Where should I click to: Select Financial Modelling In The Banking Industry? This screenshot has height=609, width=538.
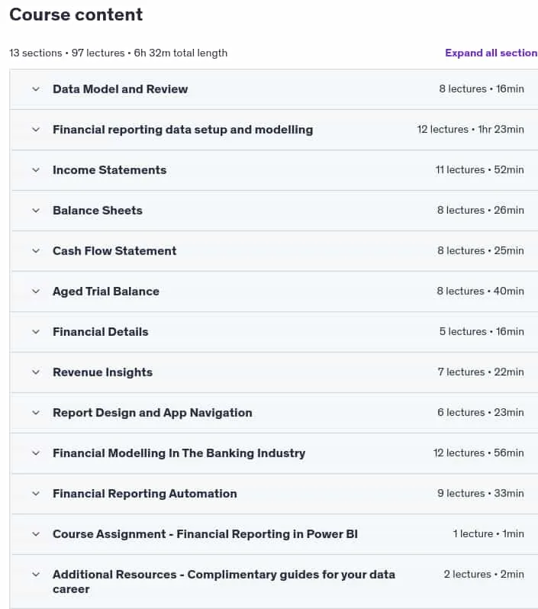[179, 453]
